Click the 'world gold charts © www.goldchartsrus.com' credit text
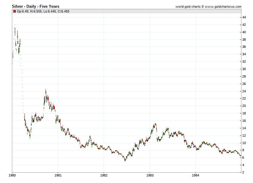253x183 pixels. click(208, 7)
